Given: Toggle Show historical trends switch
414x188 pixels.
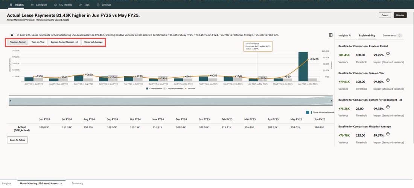Looking at the screenshot, I should [x=309, y=113].
